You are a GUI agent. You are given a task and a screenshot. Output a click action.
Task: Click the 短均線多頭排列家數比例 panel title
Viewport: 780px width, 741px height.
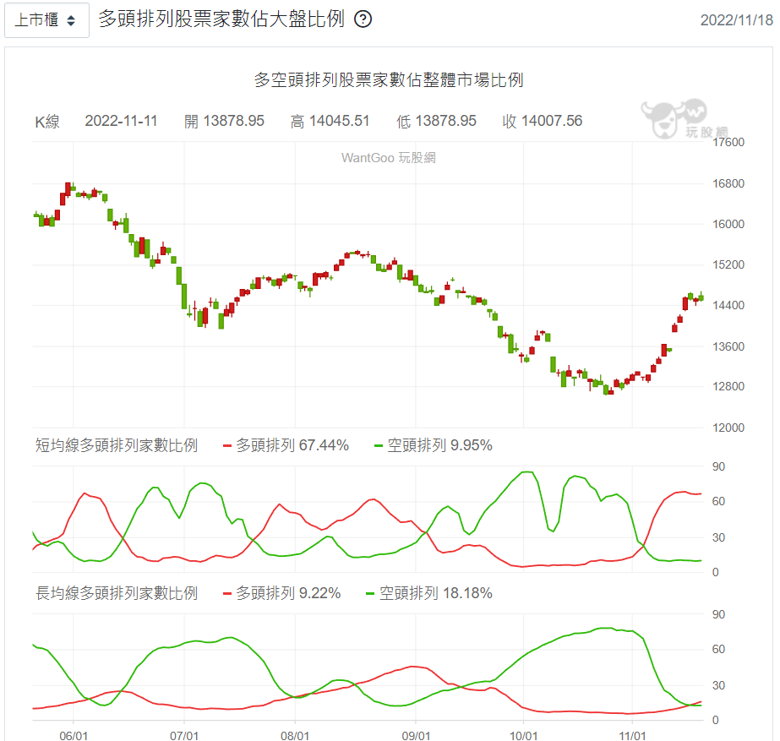[117, 445]
